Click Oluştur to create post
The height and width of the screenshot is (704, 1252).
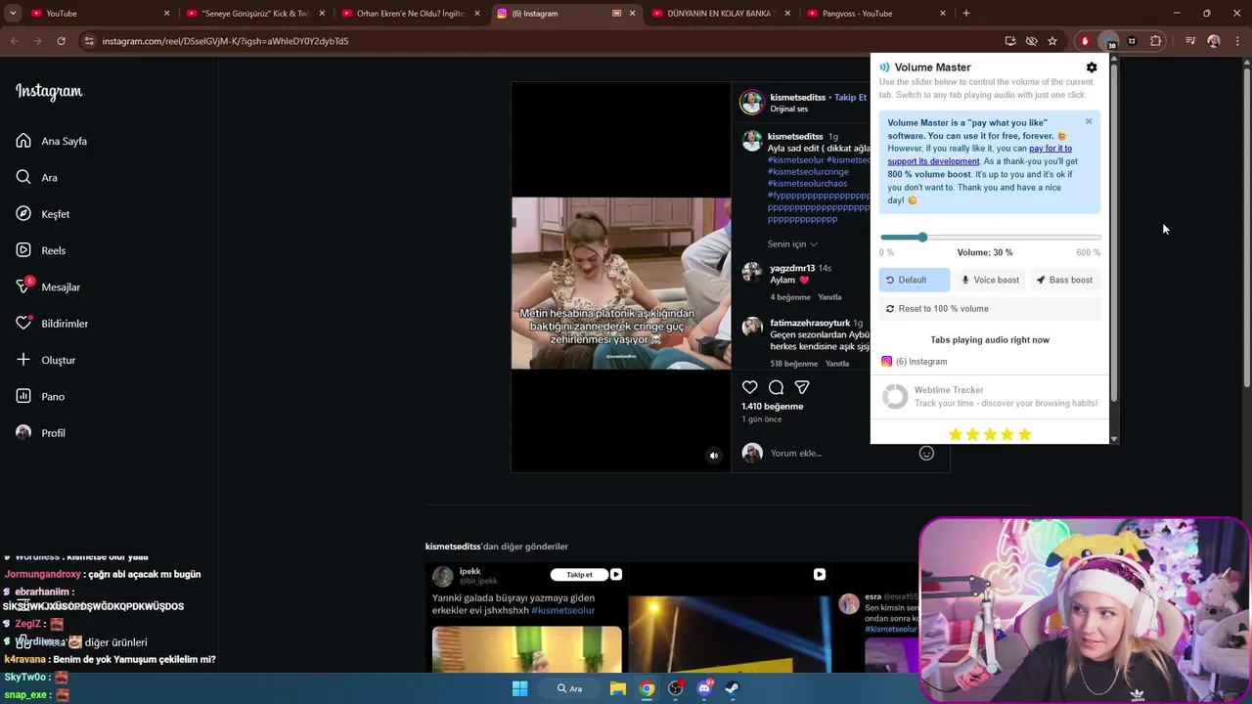[x=45, y=360]
